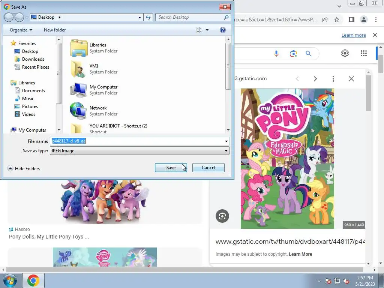Image resolution: width=384 pixels, height=288 pixels.
Task: Click Desktop breadcrumb arrow in address bar
Action: tap(60, 17)
